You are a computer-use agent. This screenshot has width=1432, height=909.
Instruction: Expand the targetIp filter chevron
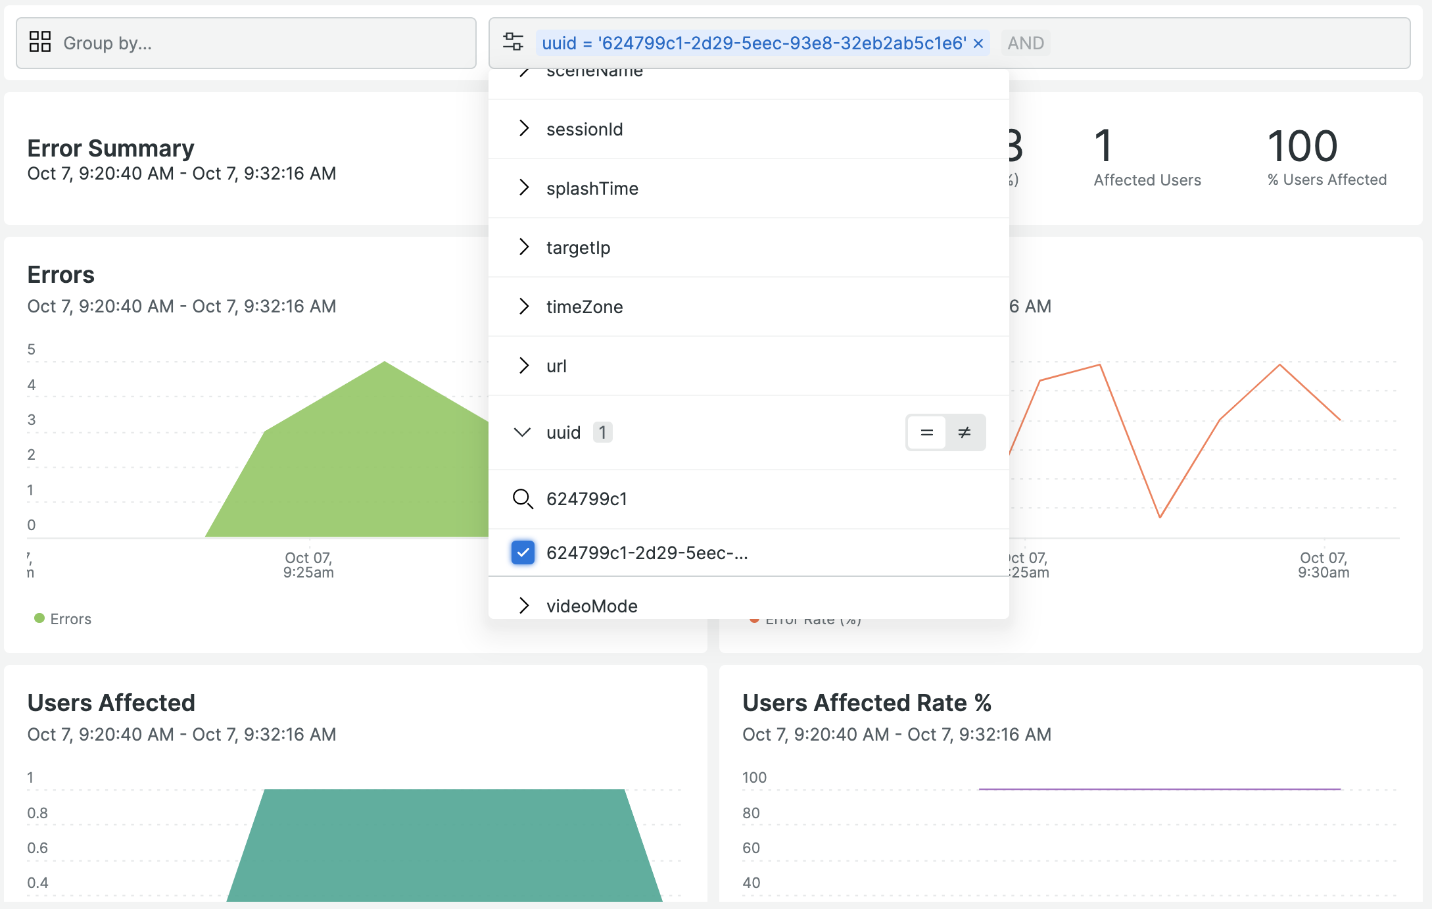pyautogui.click(x=523, y=247)
